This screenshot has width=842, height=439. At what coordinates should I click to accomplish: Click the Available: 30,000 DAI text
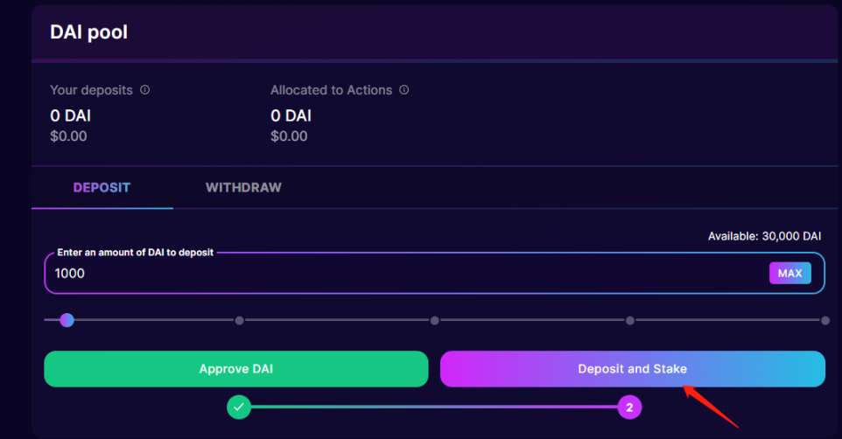764,236
